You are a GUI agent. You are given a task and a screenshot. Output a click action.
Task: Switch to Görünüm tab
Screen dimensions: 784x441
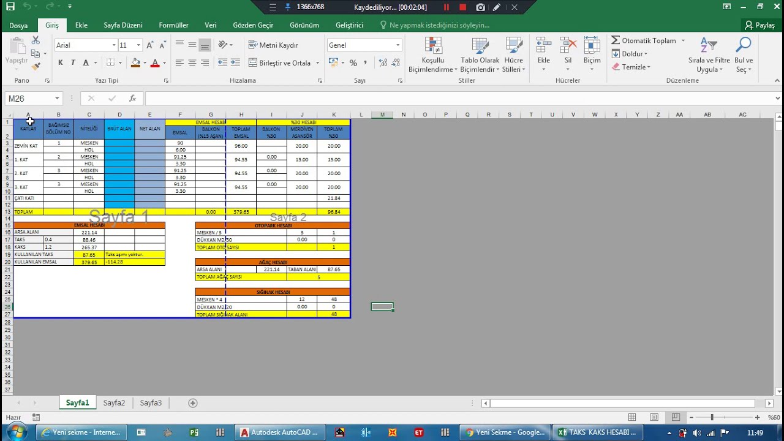[304, 25]
